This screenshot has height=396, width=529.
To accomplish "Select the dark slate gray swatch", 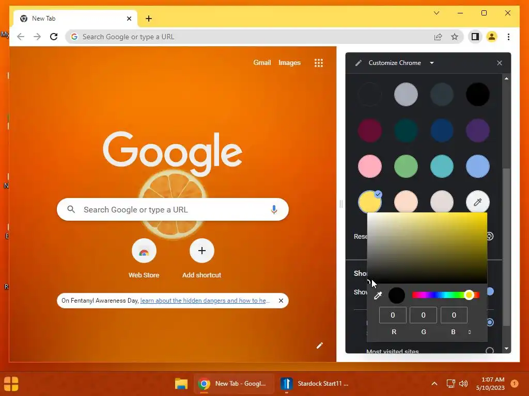I will click(442, 94).
